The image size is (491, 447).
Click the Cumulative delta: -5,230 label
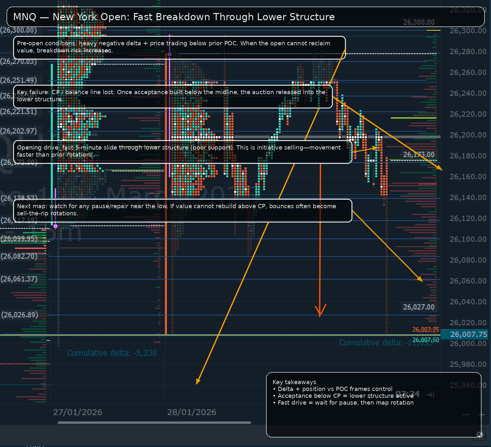tap(112, 353)
